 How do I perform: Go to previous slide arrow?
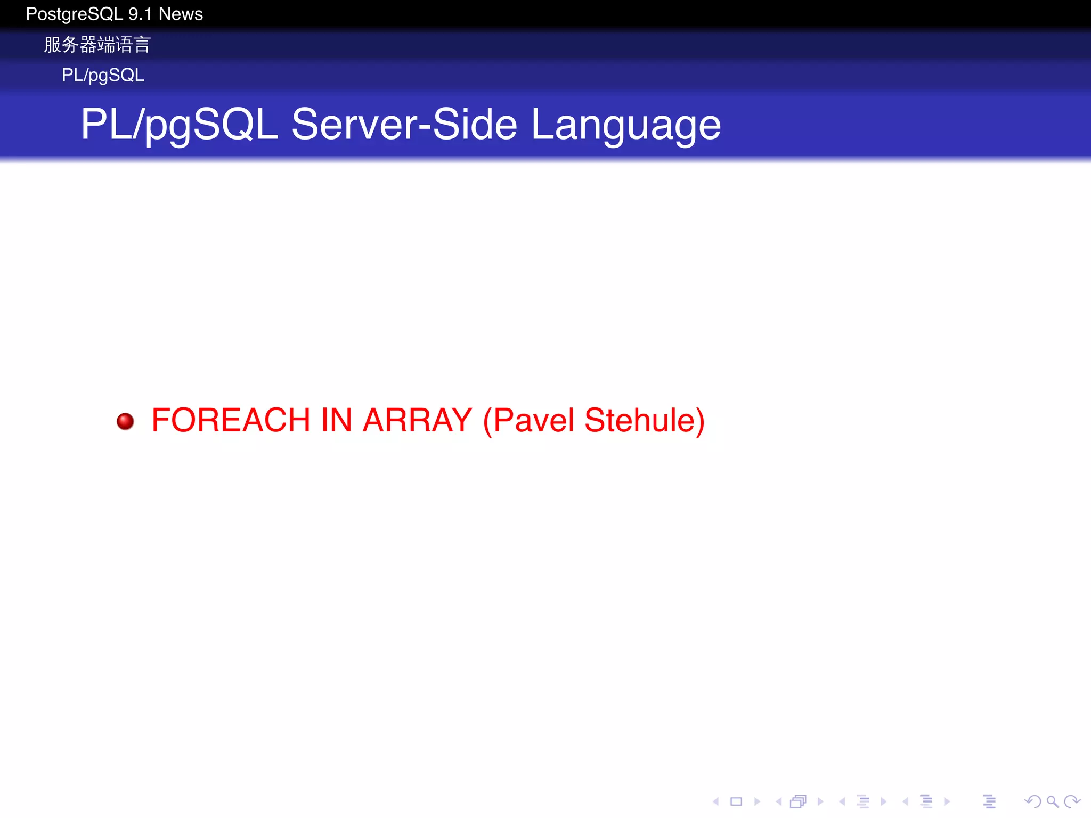tap(716, 801)
